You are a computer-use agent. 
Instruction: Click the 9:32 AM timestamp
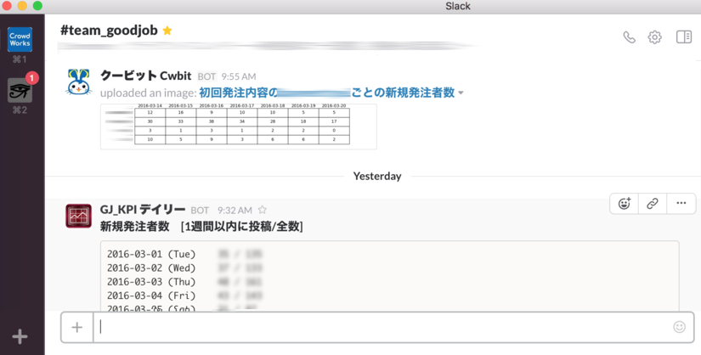click(235, 210)
